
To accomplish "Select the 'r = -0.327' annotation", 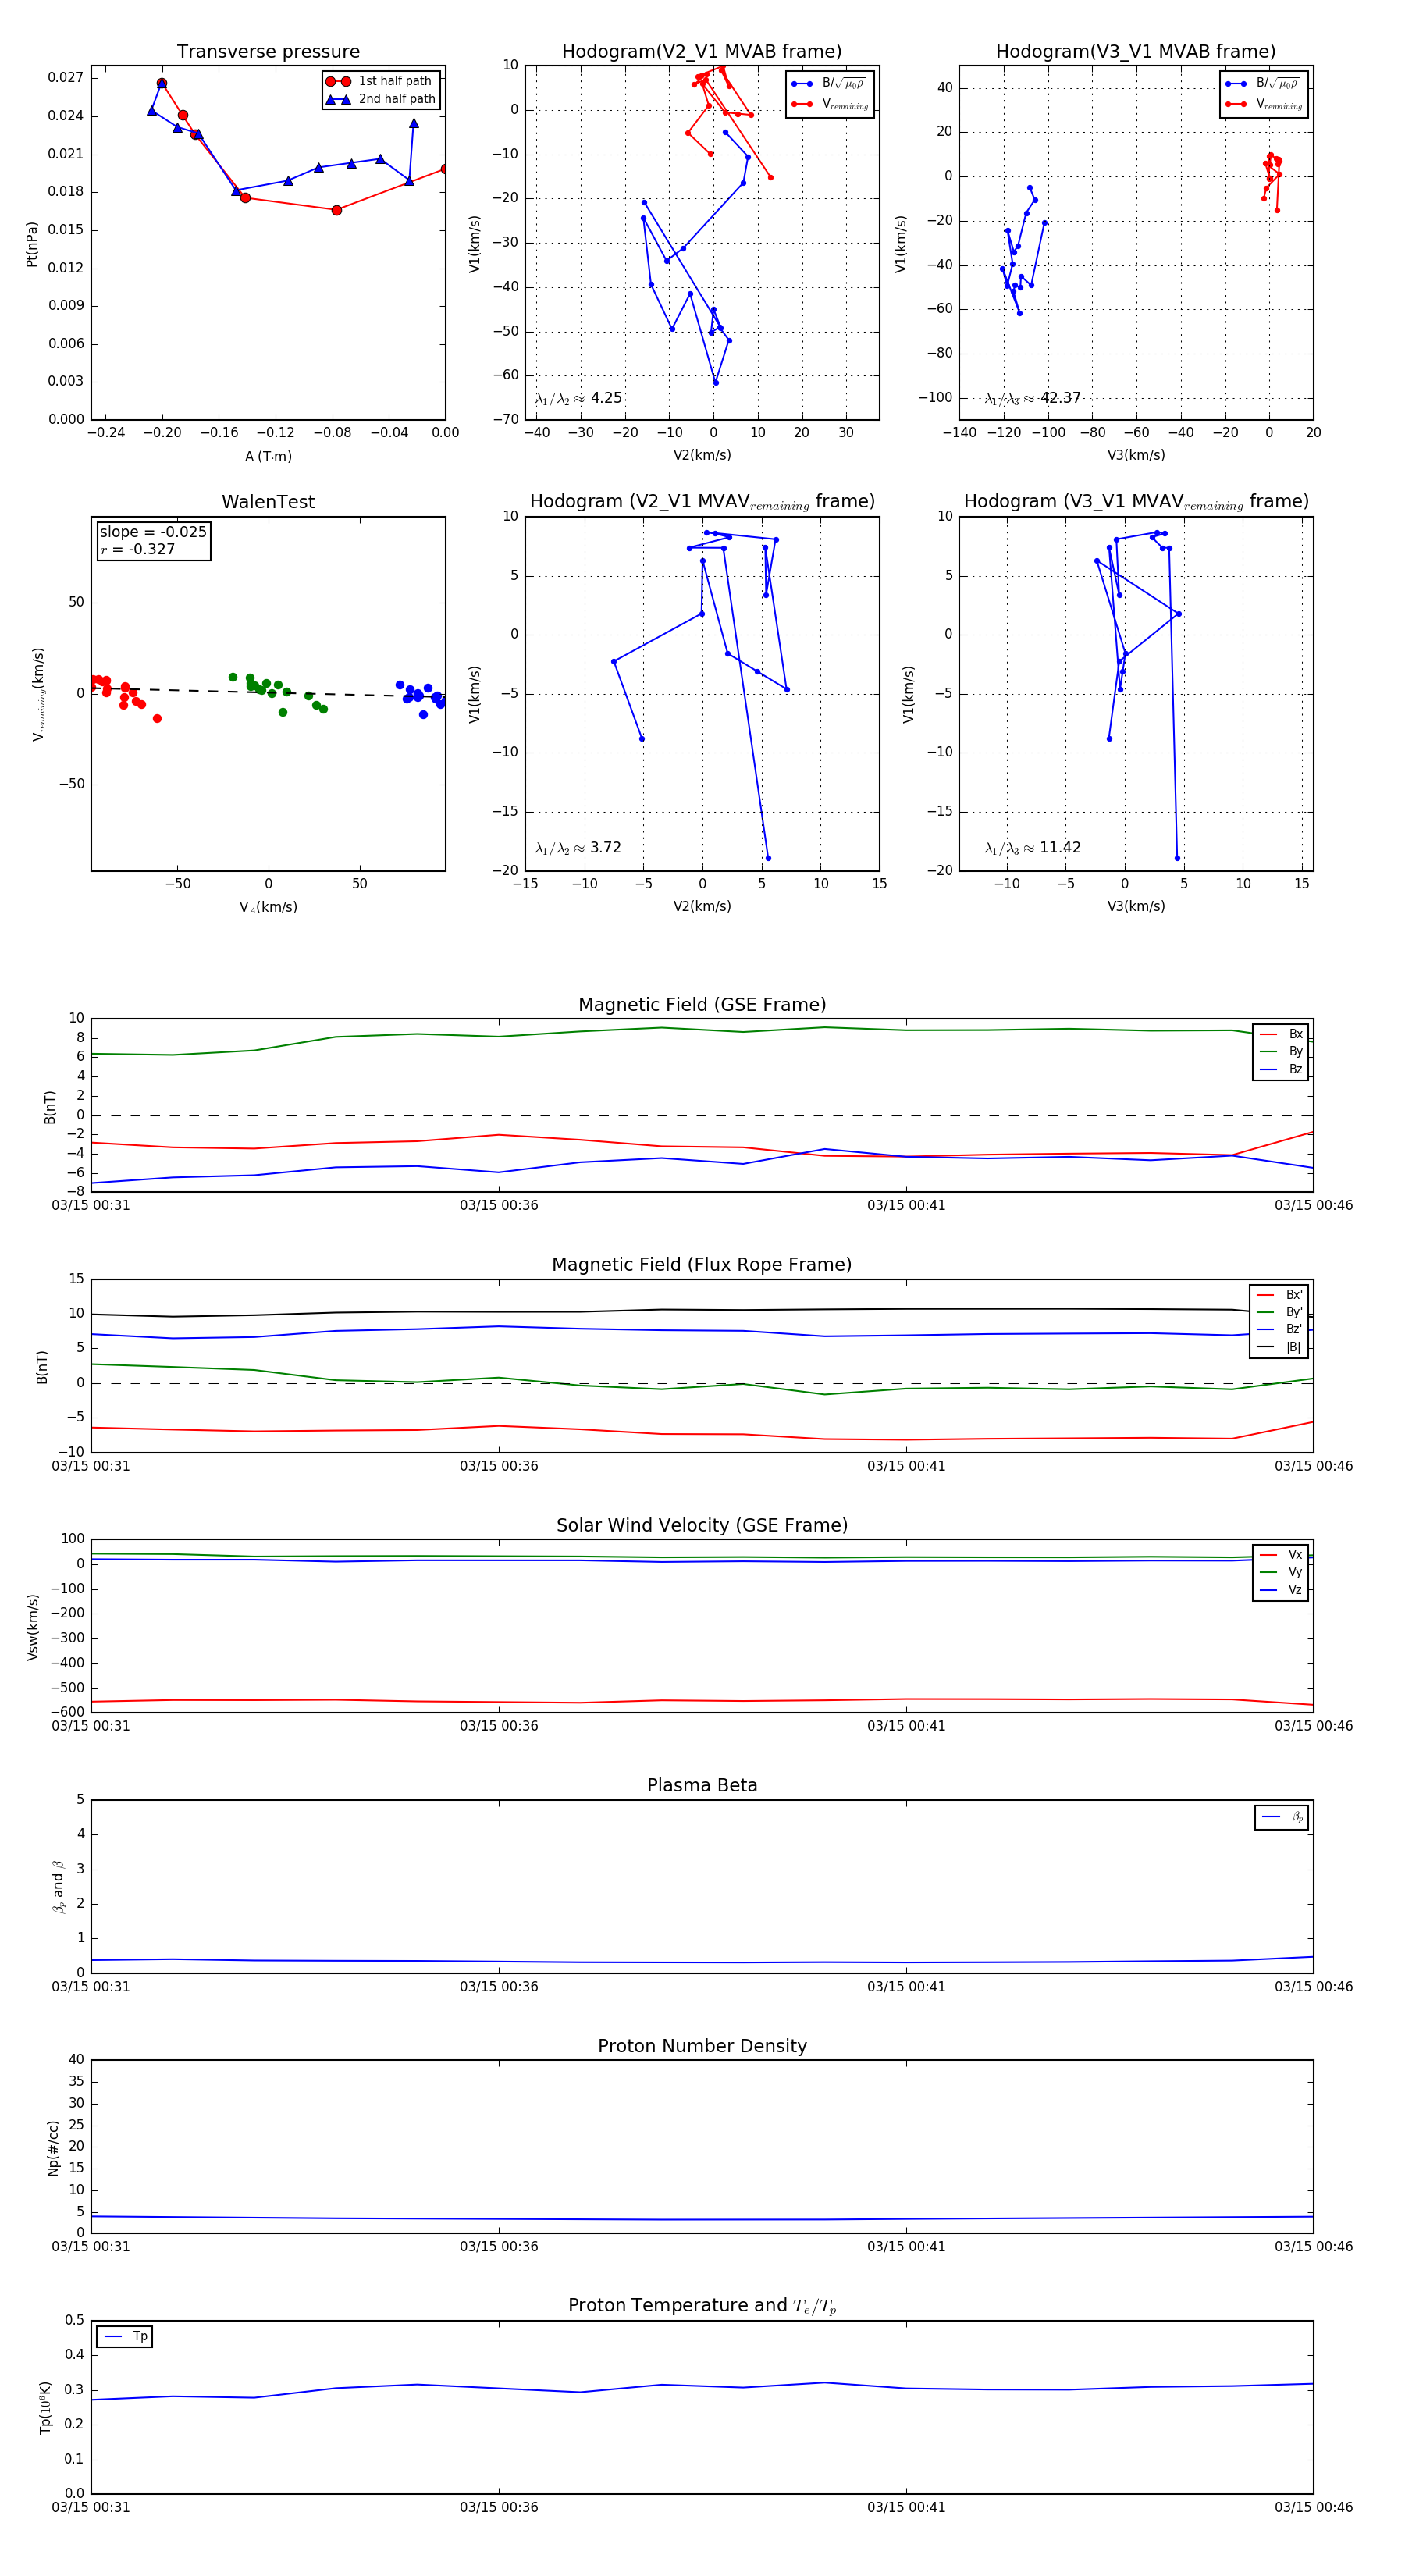I will (138, 549).
